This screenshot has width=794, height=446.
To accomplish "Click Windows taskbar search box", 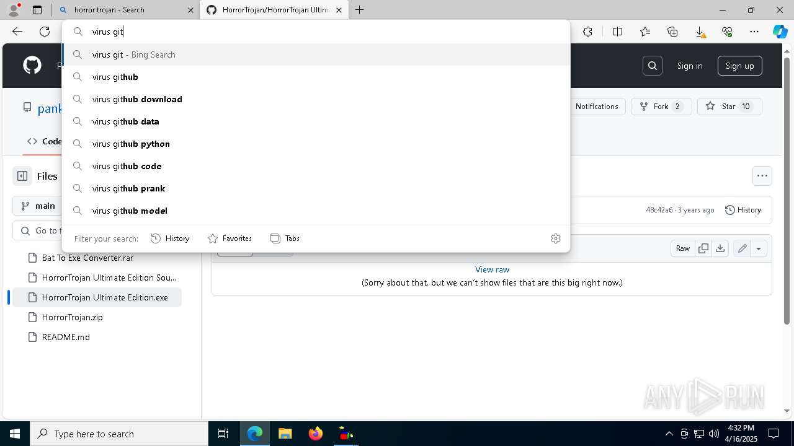I will (119, 434).
